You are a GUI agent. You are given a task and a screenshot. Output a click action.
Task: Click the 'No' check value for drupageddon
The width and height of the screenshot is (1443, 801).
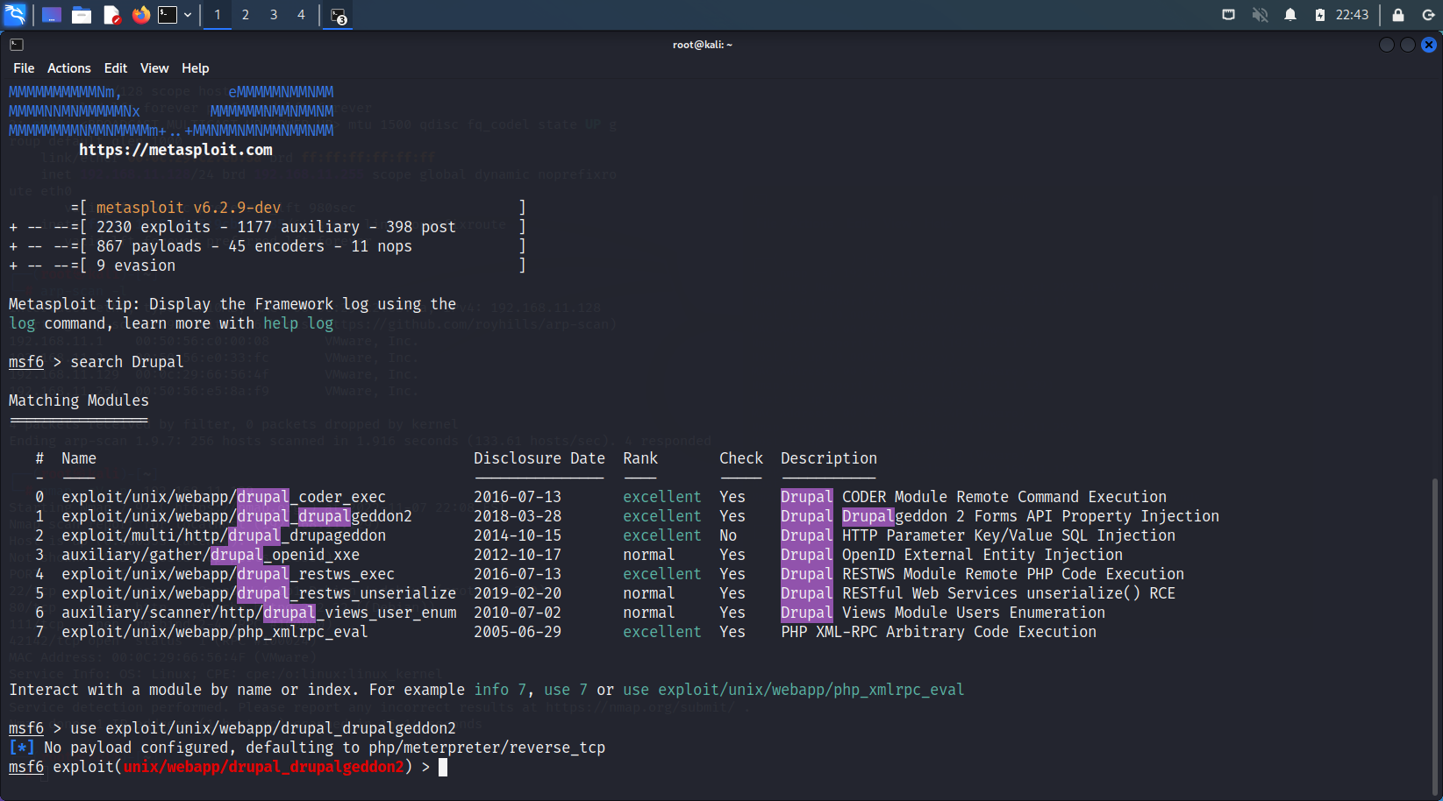[728, 535]
